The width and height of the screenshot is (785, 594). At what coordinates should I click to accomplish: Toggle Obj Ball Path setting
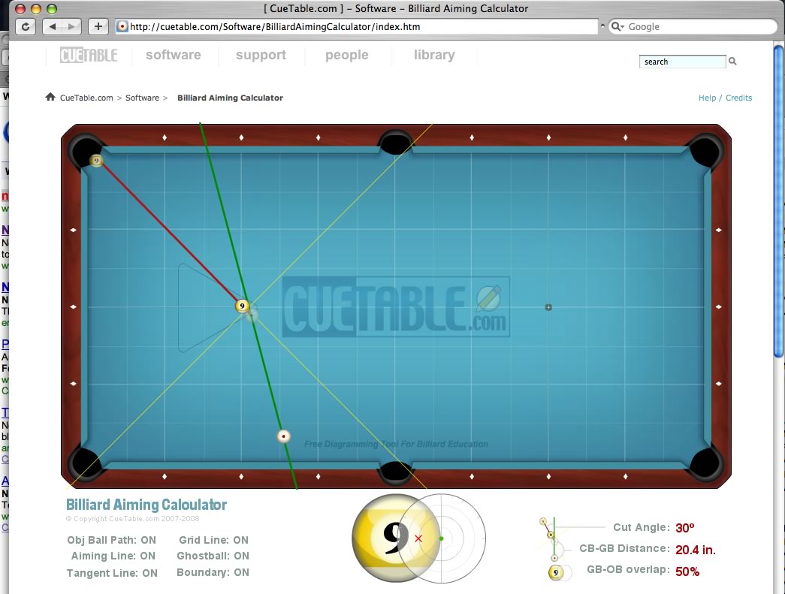click(112, 540)
